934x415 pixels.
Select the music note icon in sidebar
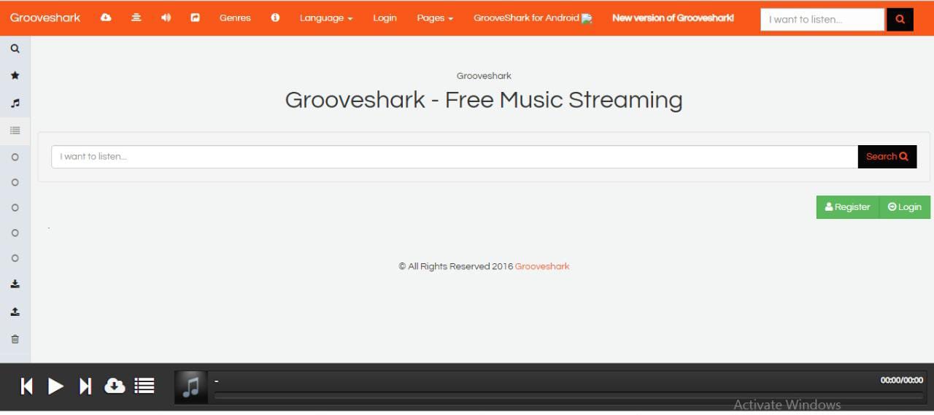[15, 104]
